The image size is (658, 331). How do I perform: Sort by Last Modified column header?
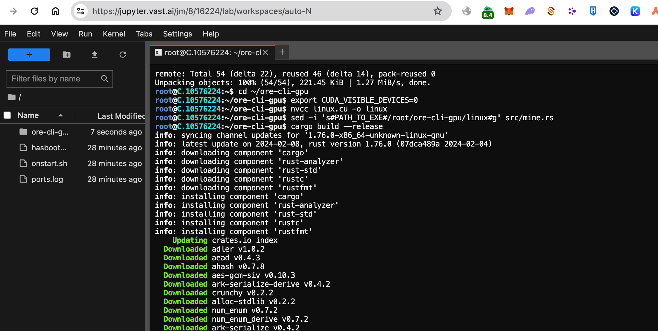point(121,116)
